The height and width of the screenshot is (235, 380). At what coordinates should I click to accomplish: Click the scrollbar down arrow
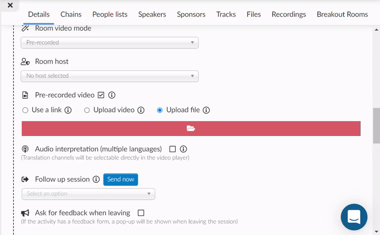(376, 231)
